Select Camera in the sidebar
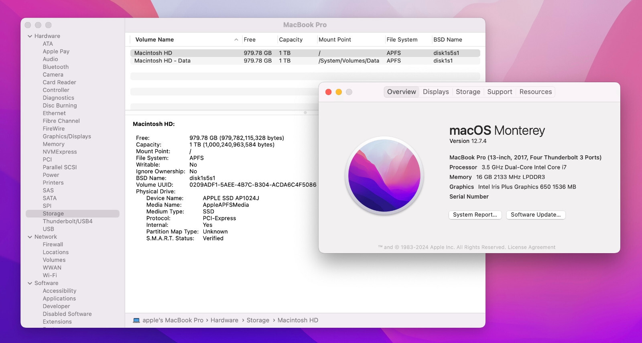 point(53,75)
